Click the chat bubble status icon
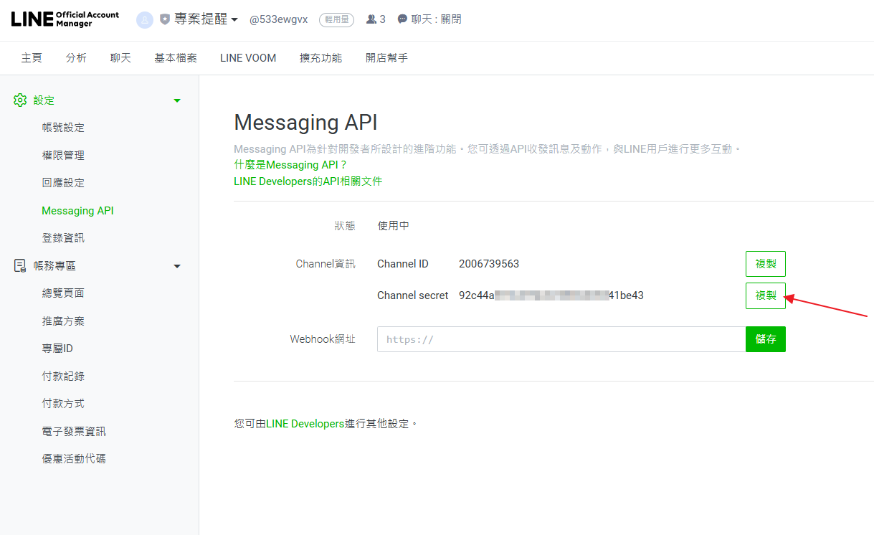The width and height of the screenshot is (874, 535). point(402,19)
